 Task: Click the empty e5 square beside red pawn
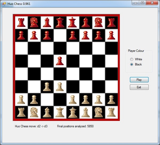(x=73, y=61)
